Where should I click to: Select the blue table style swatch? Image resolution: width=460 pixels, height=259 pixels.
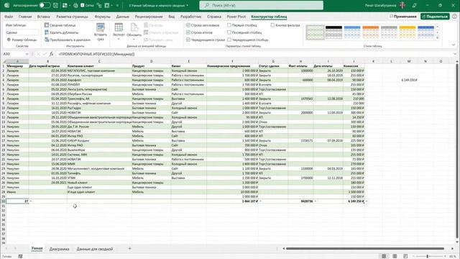(352, 32)
